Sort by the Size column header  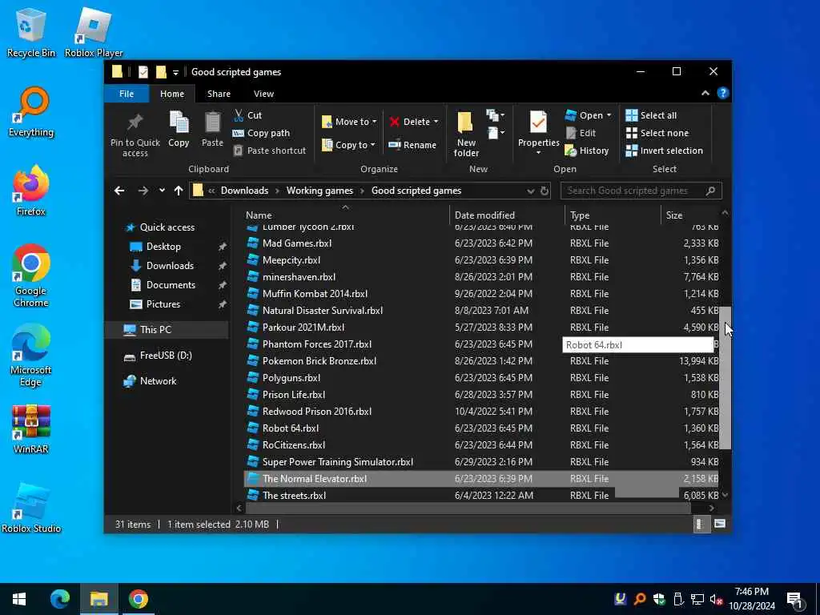coord(690,215)
